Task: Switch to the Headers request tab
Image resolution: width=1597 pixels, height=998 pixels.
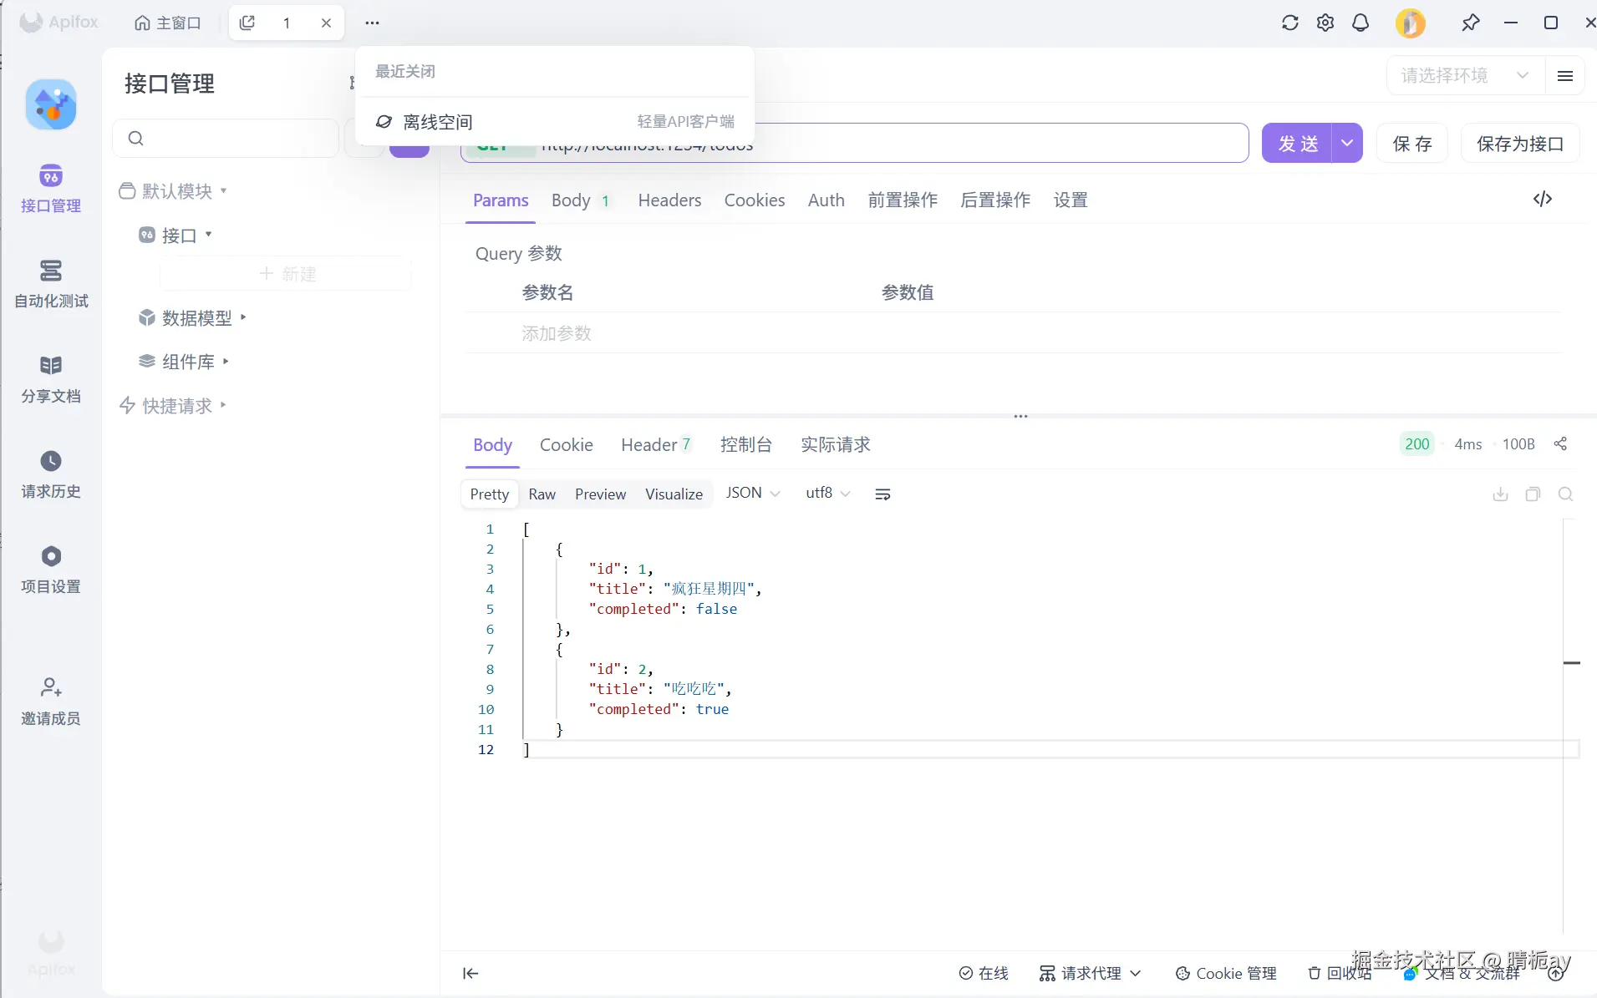Action: [x=669, y=200]
